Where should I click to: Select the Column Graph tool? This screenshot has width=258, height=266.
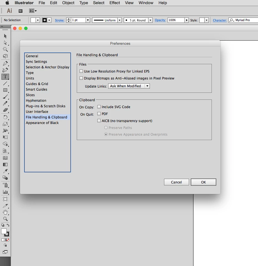pyautogui.click(x=5, y=192)
